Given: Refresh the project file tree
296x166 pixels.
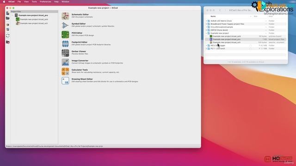Looking at the screenshot, I should pyautogui.click(x=8, y=36).
